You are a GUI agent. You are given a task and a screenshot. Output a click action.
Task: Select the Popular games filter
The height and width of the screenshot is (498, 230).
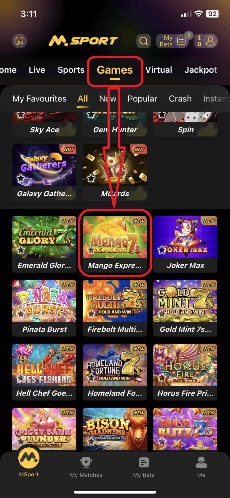click(142, 99)
